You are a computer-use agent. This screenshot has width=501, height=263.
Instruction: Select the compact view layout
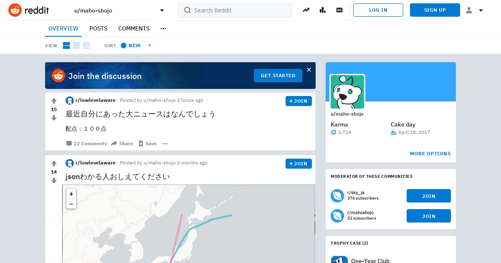[86, 46]
